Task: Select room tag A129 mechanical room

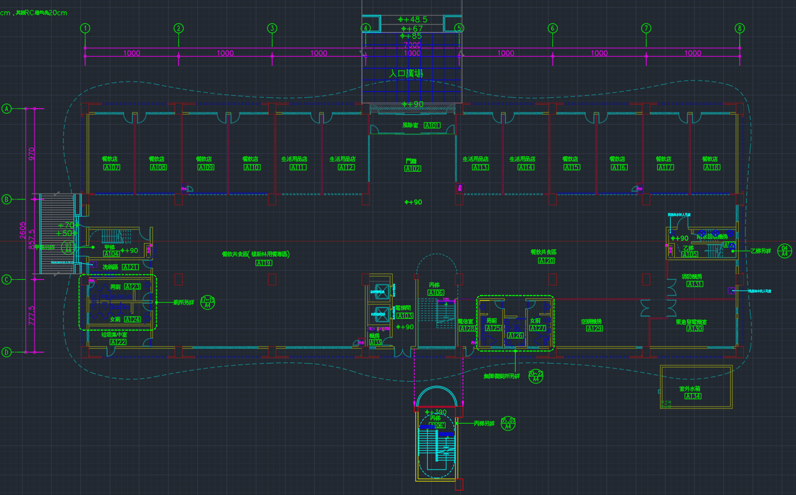Action: [x=594, y=328]
